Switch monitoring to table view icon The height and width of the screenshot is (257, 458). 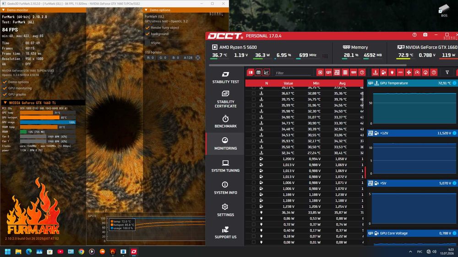pos(258,72)
